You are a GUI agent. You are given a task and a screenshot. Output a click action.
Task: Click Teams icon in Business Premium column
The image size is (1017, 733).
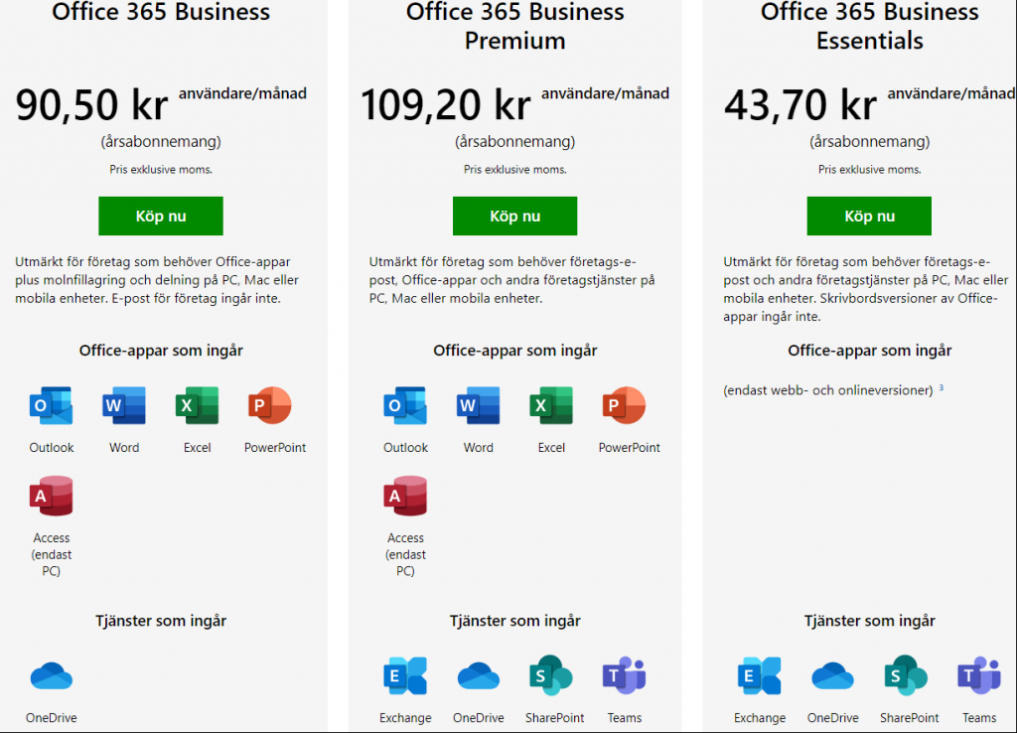(624, 676)
